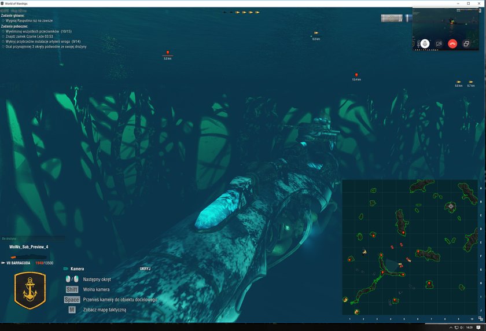This screenshot has height=331, width=486.
Task: Click the ship class icon beside VII BARRACUDA
Action: click(x=3, y=263)
